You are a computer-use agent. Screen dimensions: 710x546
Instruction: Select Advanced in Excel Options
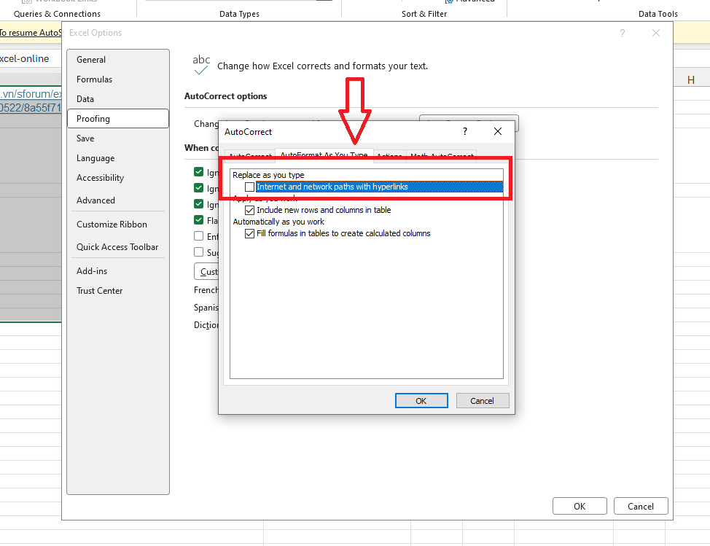click(x=118, y=200)
